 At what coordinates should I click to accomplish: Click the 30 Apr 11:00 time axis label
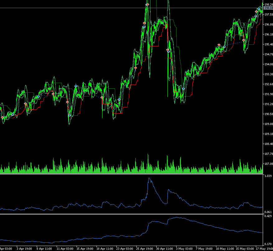point(164,249)
